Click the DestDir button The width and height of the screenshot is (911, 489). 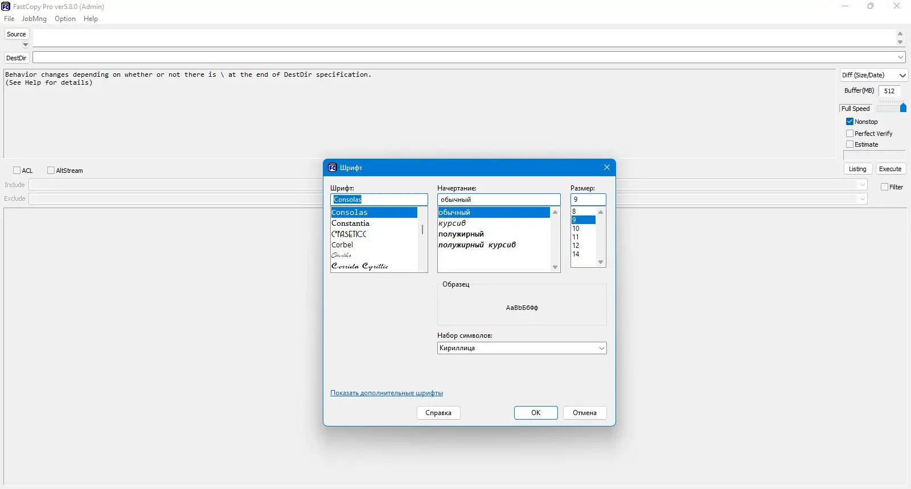(17, 58)
